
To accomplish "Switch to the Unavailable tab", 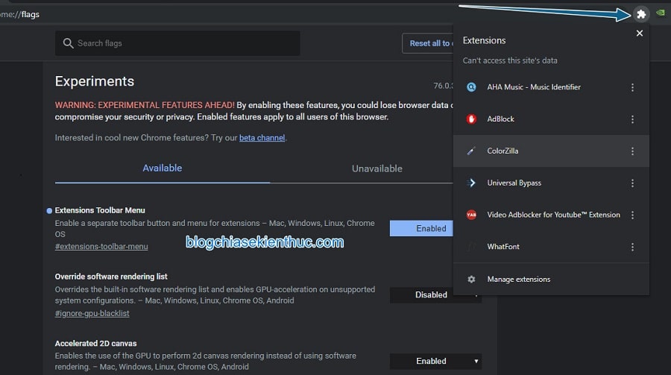I will pyautogui.click(x=377, y=168).
